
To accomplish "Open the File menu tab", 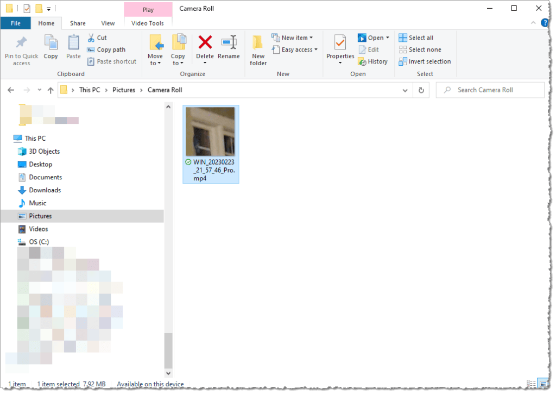I will (x=16, y=23).
